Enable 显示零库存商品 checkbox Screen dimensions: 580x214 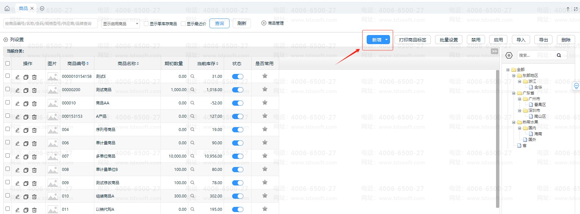[x=146, y=24]
